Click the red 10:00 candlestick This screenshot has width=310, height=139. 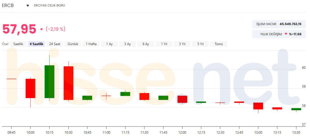(30, 88)
